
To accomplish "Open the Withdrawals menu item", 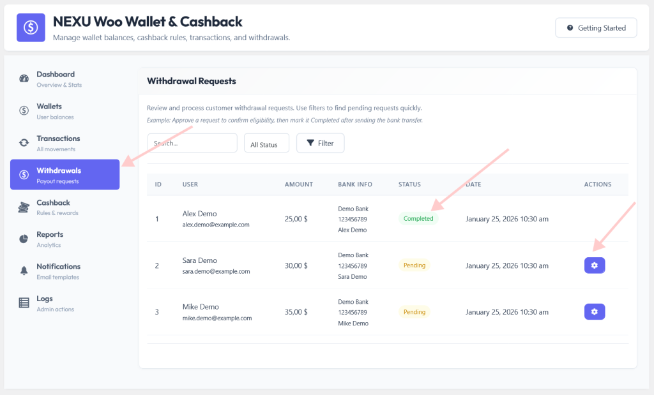I will tap(65, 175).
